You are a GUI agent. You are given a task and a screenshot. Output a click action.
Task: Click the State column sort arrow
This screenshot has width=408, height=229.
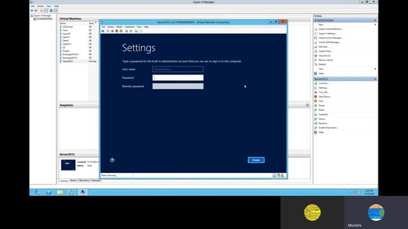point(96,23)
